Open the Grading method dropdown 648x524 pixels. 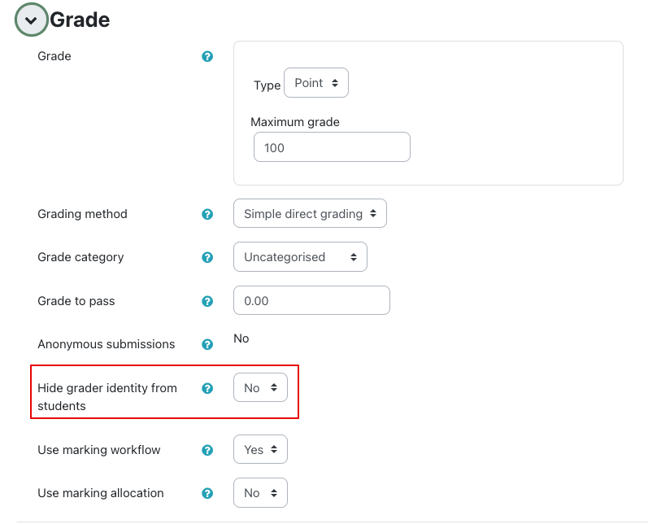310,214
